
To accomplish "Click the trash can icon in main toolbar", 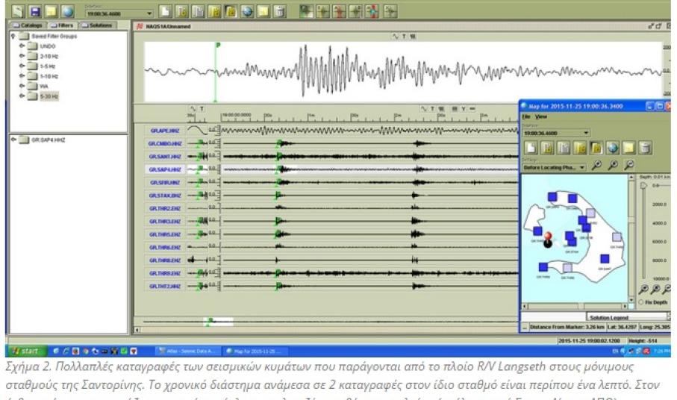I will coord(280,11).
